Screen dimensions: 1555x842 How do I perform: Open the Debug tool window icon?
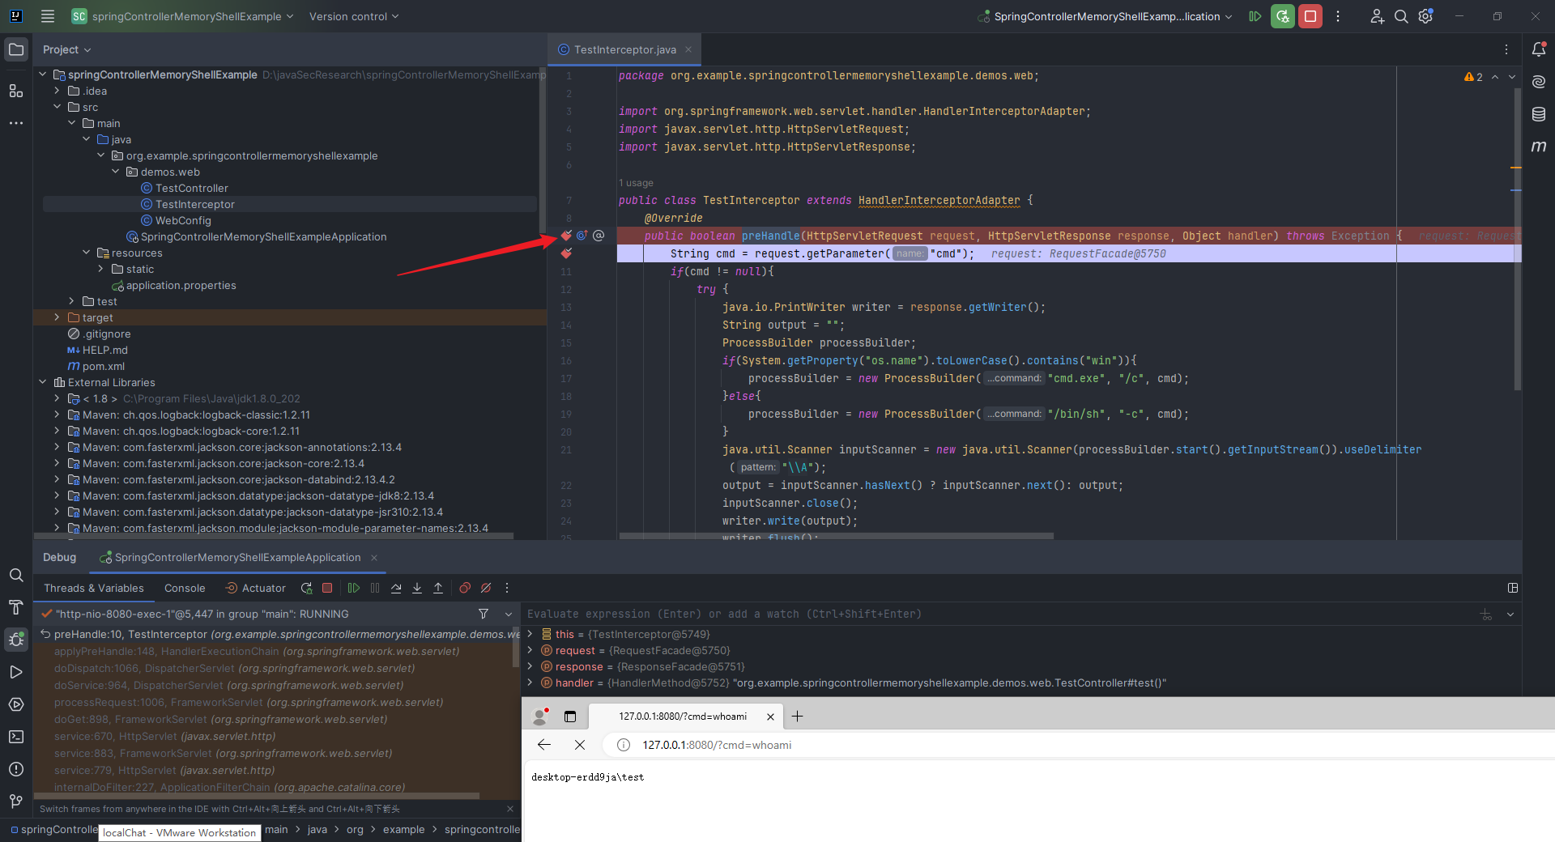[16, 640]
